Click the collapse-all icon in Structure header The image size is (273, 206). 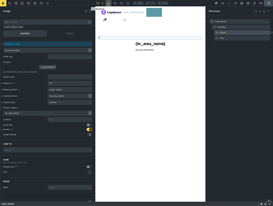coord(268,11)
